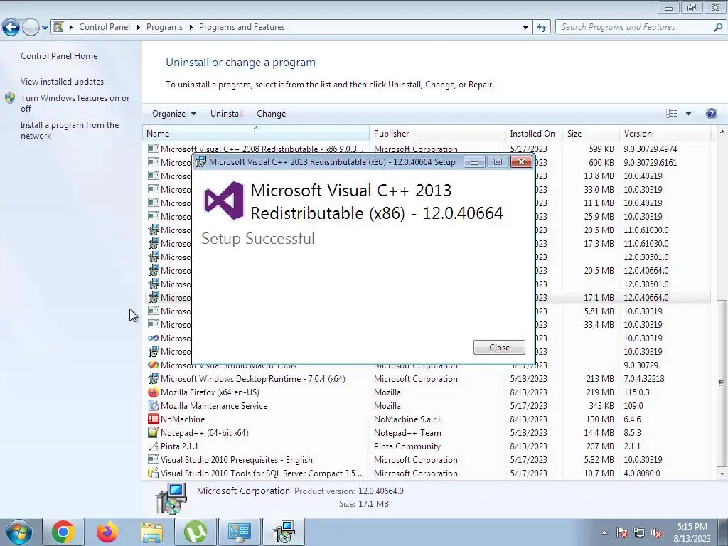Close the Setup Successful dialog

click(x=499, y=347)
